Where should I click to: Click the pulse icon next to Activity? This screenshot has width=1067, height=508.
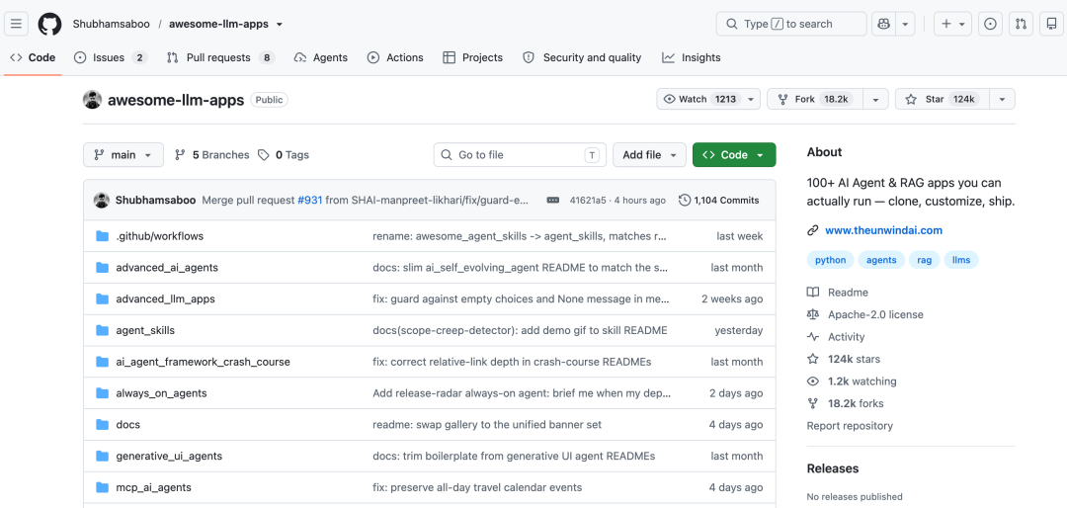click(x=812, y=337)
